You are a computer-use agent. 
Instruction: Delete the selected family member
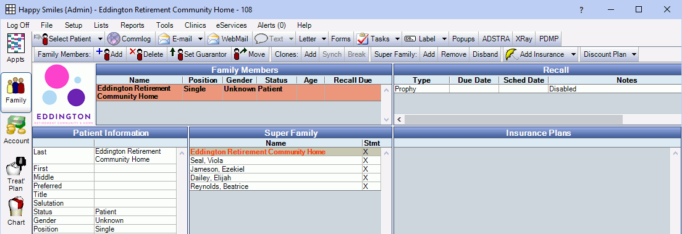point(146,54)
